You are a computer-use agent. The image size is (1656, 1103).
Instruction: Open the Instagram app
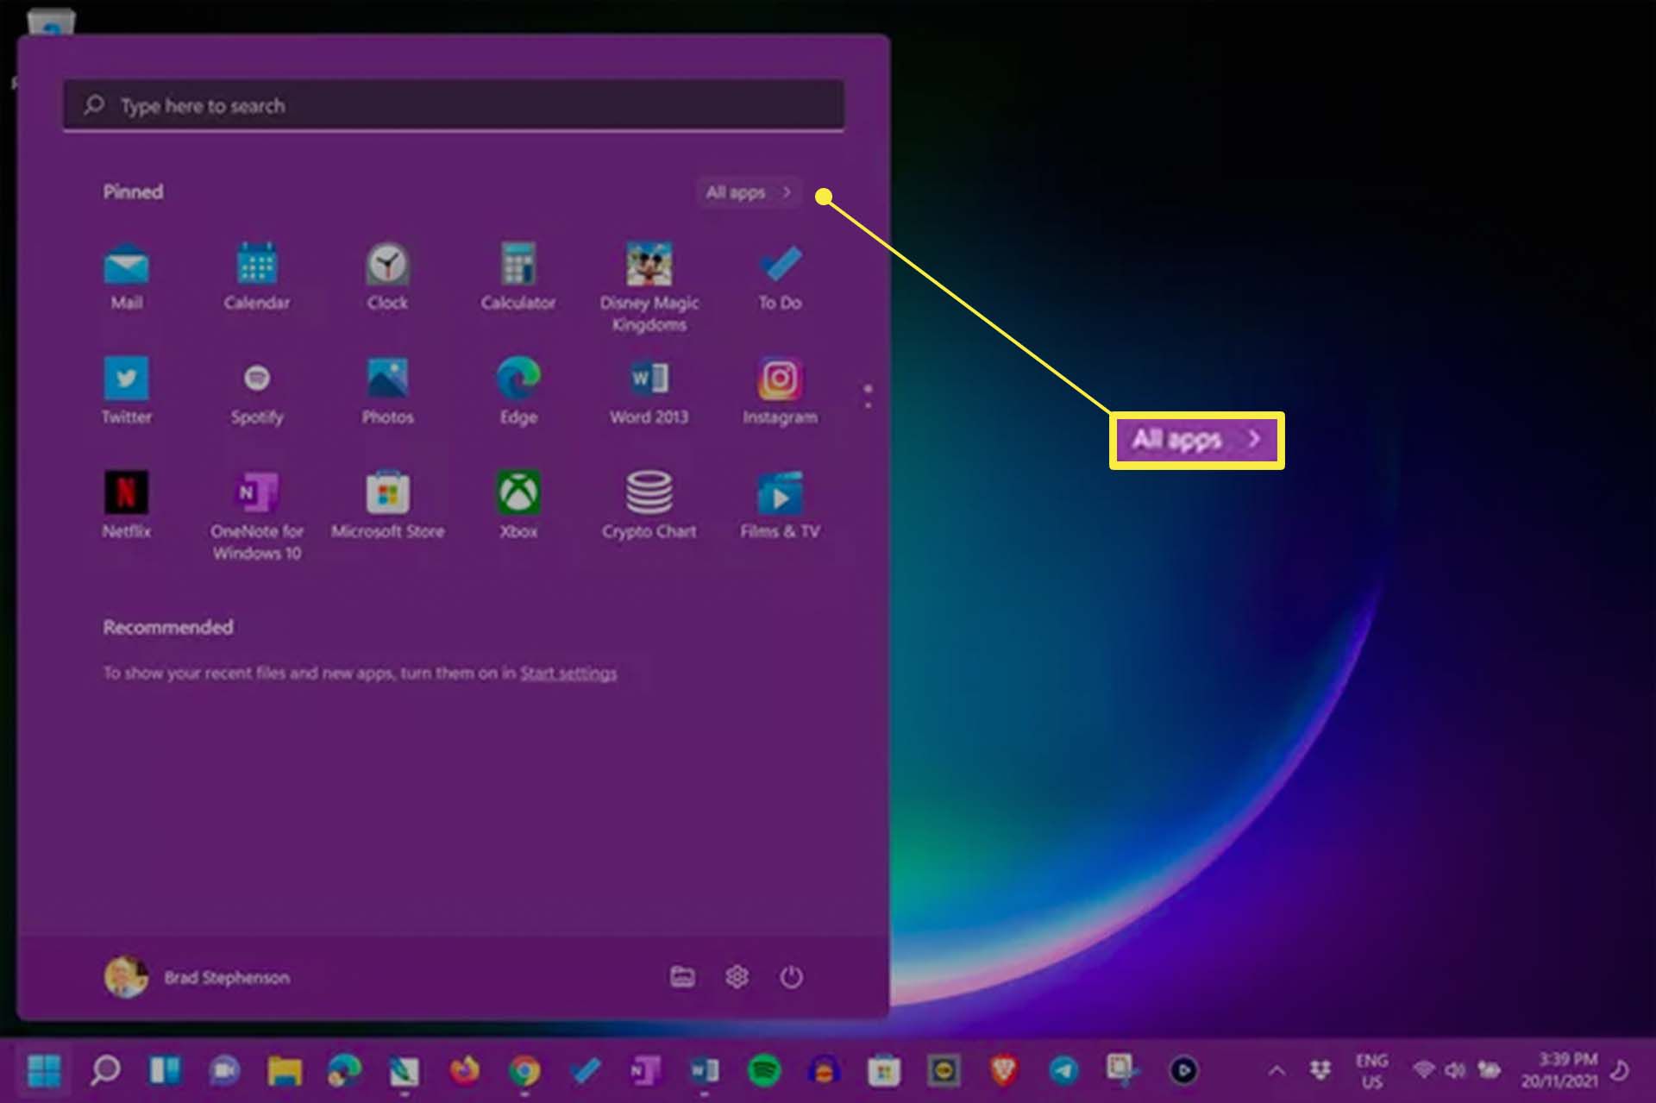point(780,392)
